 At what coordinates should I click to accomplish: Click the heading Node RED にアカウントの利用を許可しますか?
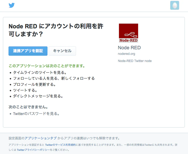point(56,30)
